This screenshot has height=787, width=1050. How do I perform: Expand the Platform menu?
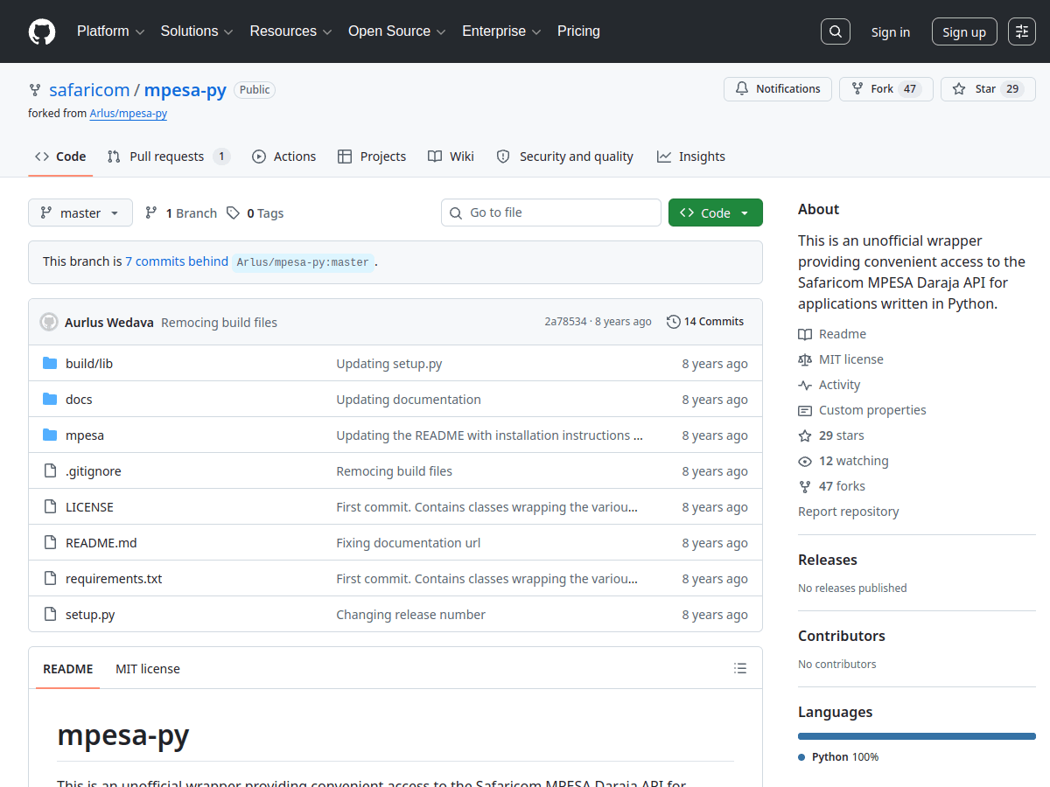(x=110, y=31)
